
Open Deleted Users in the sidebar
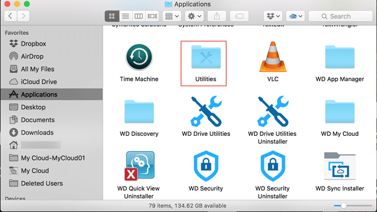pos(52,184)
